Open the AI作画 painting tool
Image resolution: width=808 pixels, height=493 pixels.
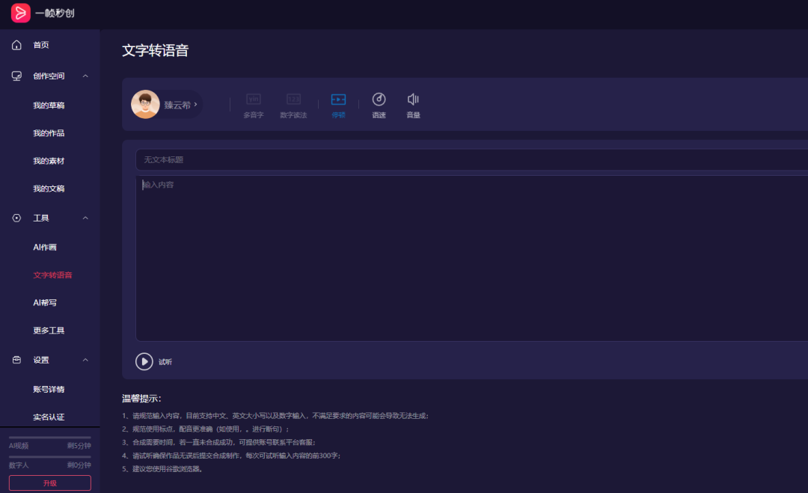point(43,246)
